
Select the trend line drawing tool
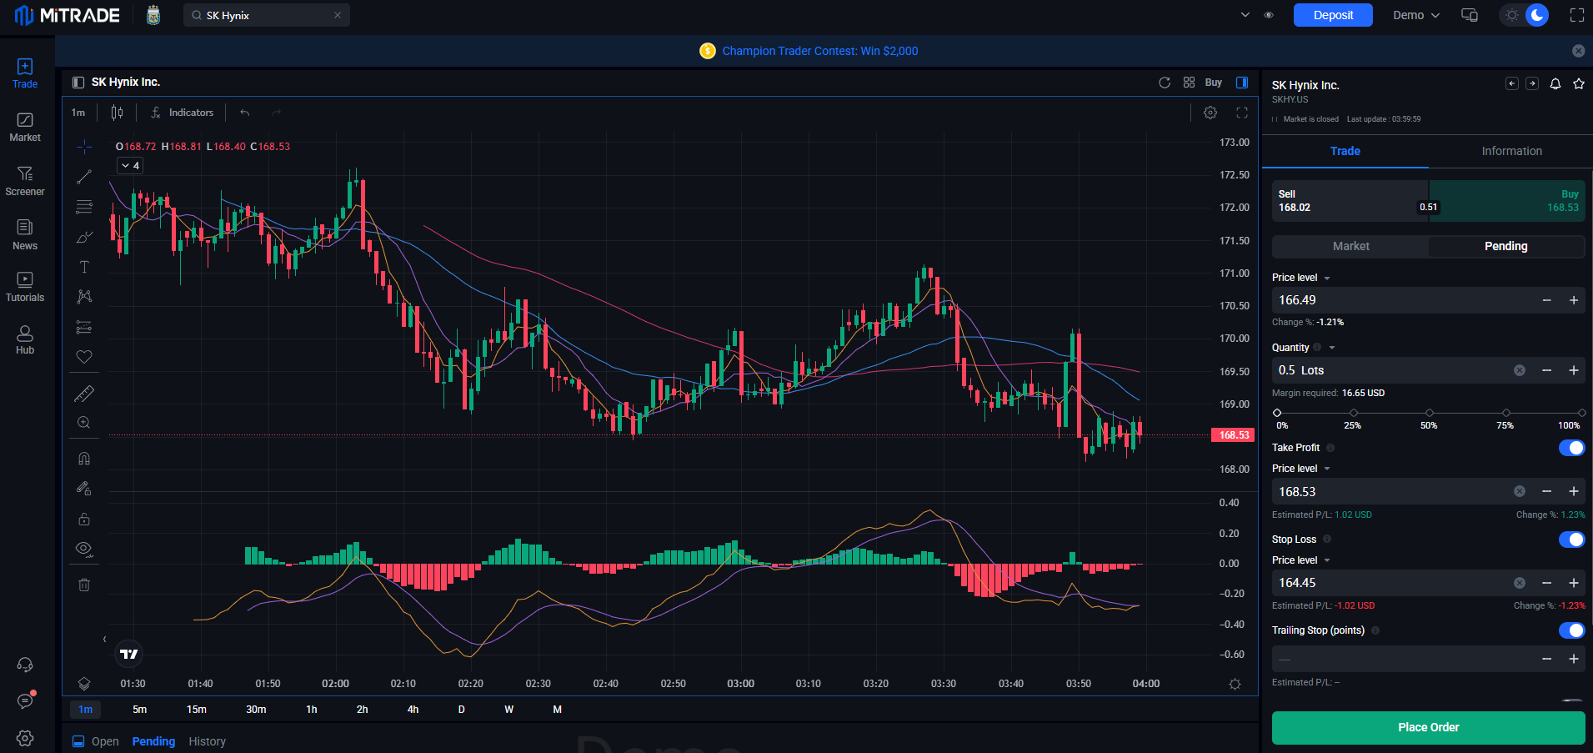[84, 177]
